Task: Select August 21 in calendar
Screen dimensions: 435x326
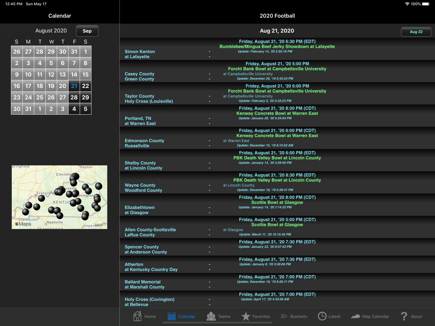Action: [x=74, y=86]
